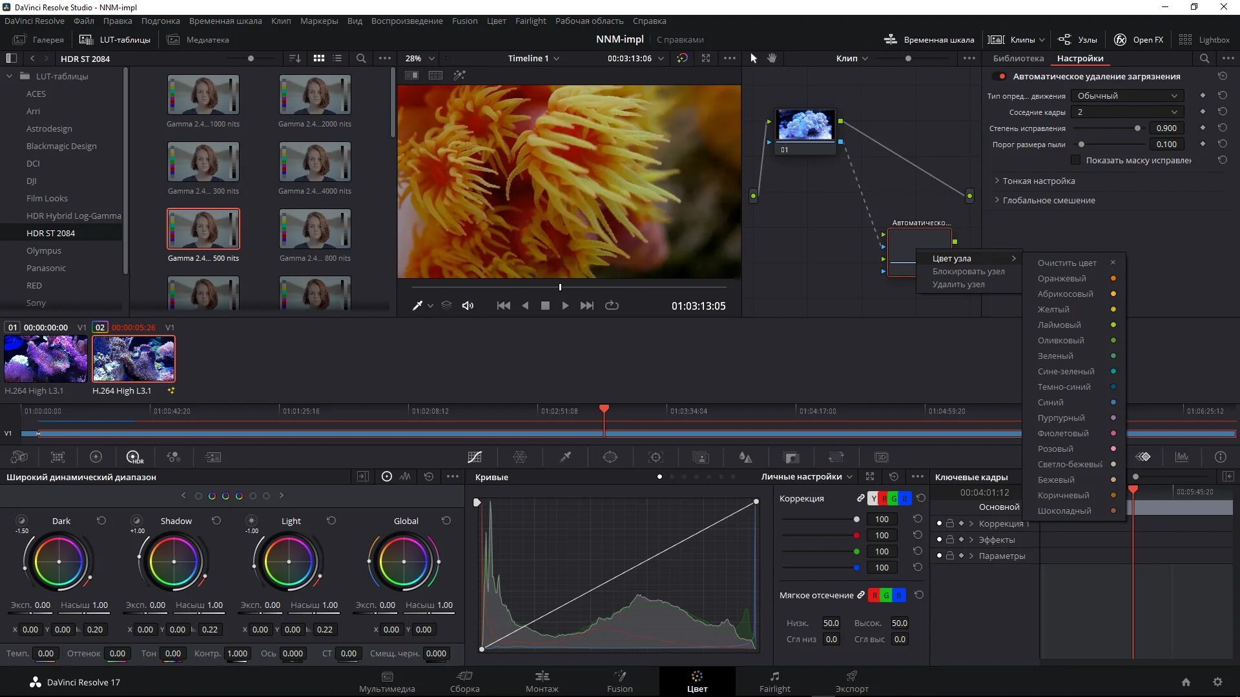Click Gamma 2.4 500 nits thumbnail
1240x697 pixels.
pyautogui.click(x=203, y=228)
